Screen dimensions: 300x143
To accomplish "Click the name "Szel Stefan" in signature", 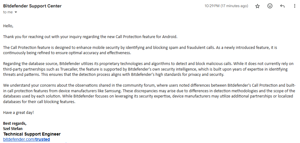I will (x=13, y=129).
